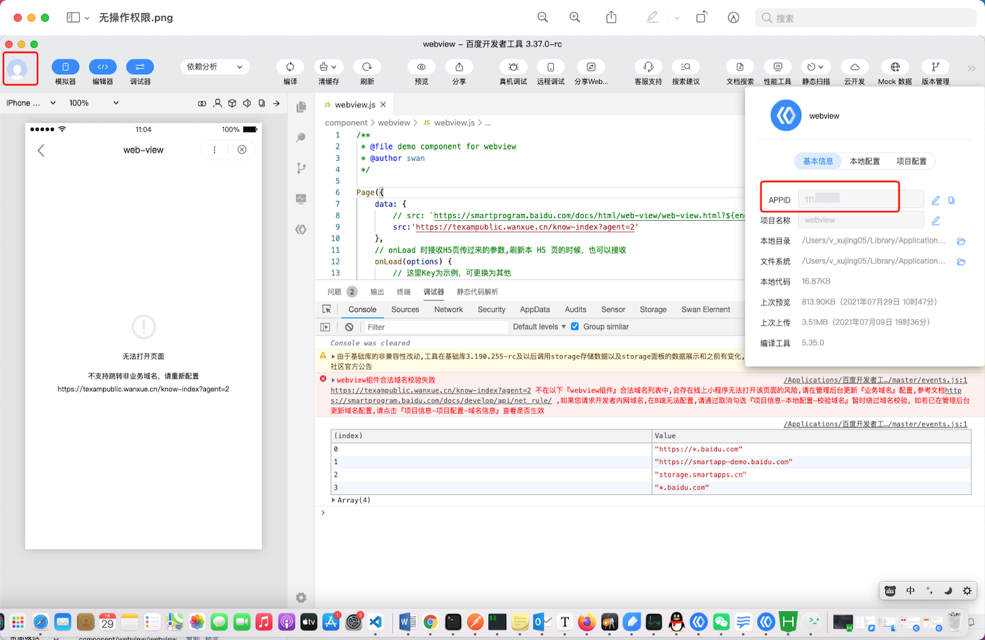Viewport: 985px width, 640px height.
Task: Toggle the 调试器 debugger panel
Action: [x=140, y=67]
